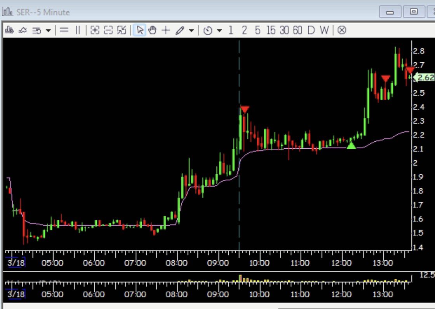Select the vertical lines tool icon
Screen dimensions: 435x309
pyautogui.click(x=78, y=30)
